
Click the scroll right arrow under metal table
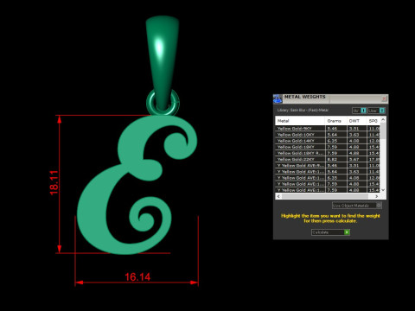click(377, 196)
